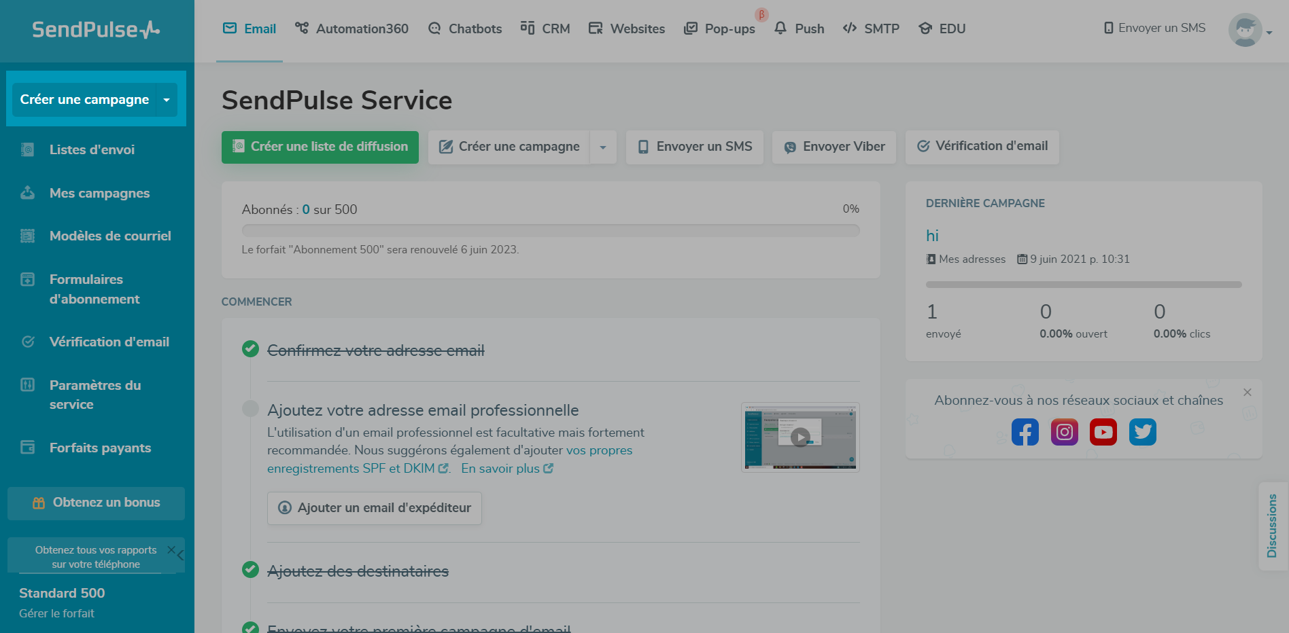Click the Obtenez un bonus button
Screen dimensions: 1289x633
click(x=96, y=503)
